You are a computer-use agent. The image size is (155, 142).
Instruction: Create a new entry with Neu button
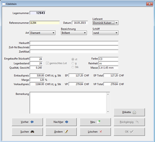[x=95, y=122]
